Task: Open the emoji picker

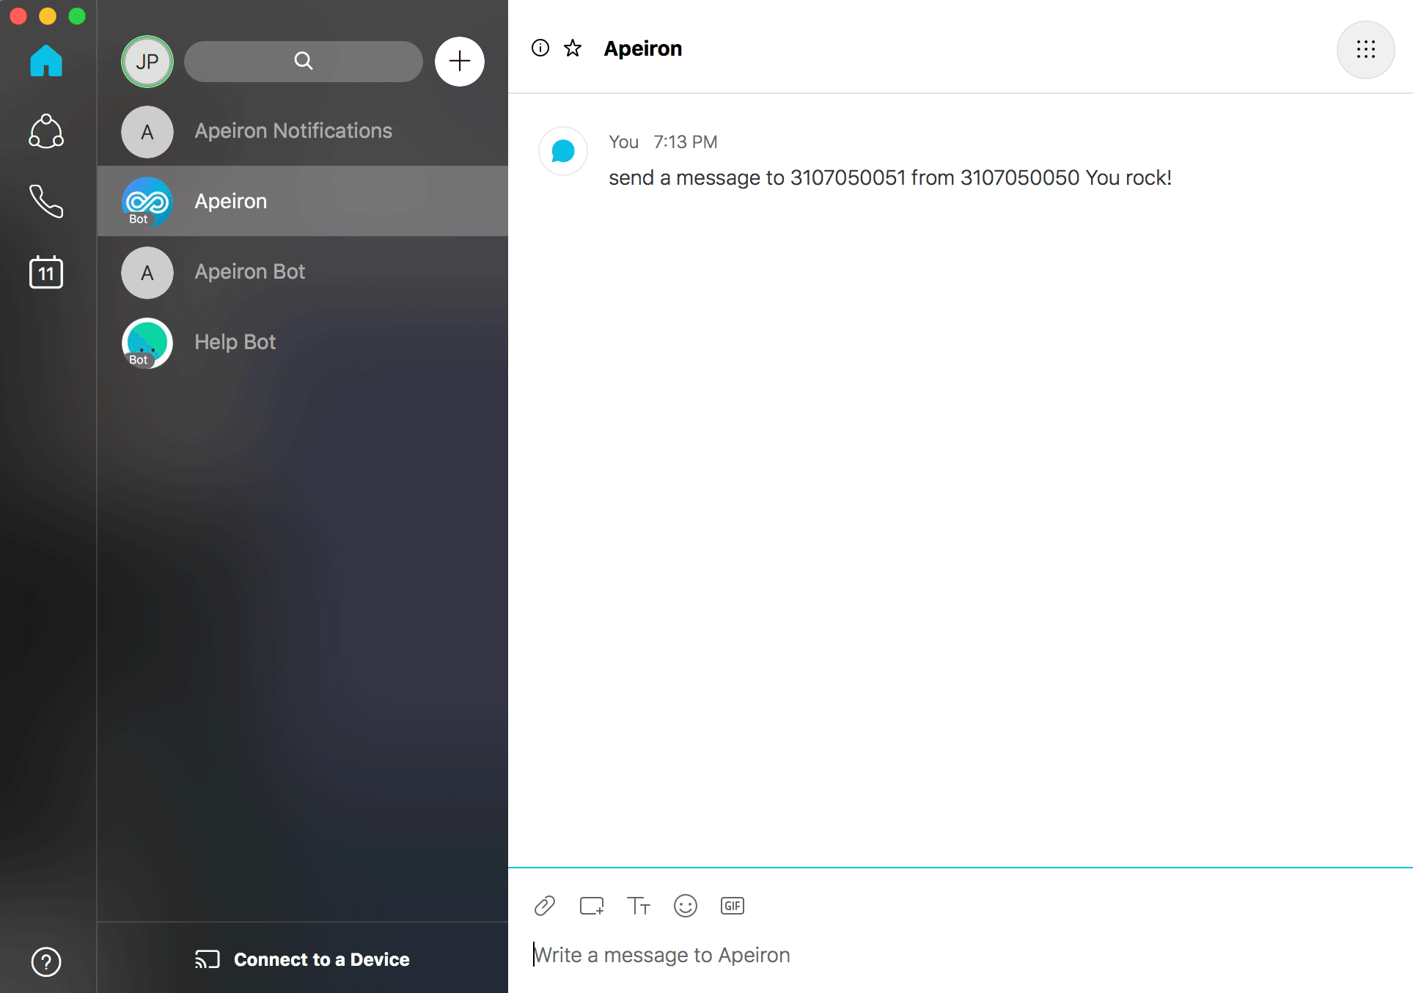Action: point(686,906)
